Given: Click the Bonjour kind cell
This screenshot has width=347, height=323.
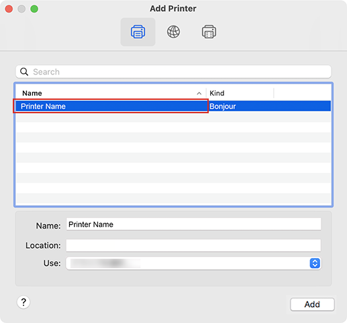Looking at the screenshot, I should click(223, 107).
